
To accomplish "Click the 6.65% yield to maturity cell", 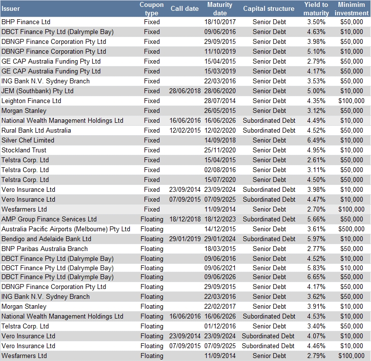I will point(316,277).
